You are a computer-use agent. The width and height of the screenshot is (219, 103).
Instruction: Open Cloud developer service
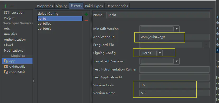8,45
